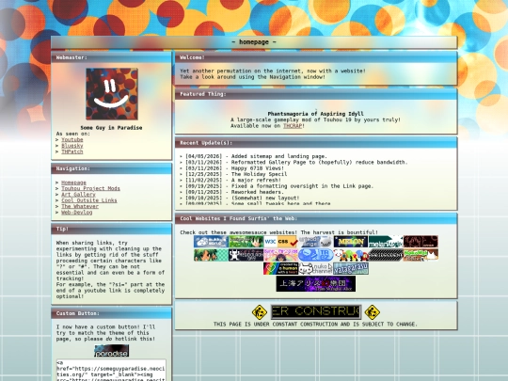Click the custom button HTML code textarea

point(111,370)
